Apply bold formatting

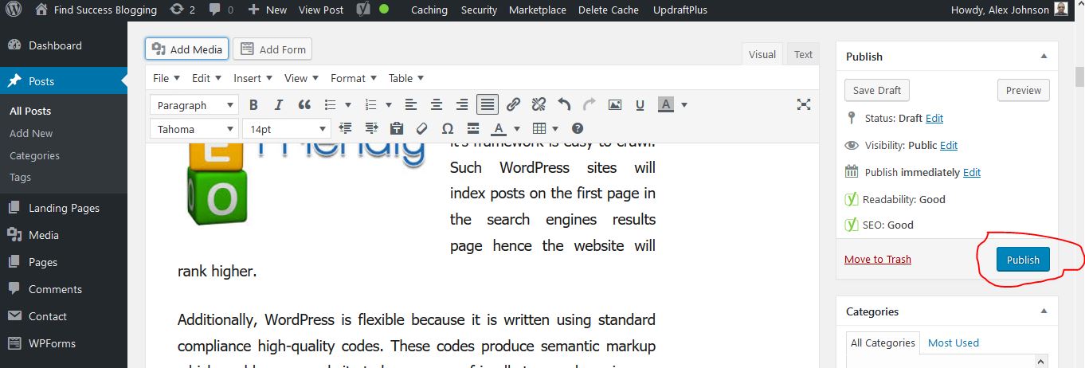(253, 104)
